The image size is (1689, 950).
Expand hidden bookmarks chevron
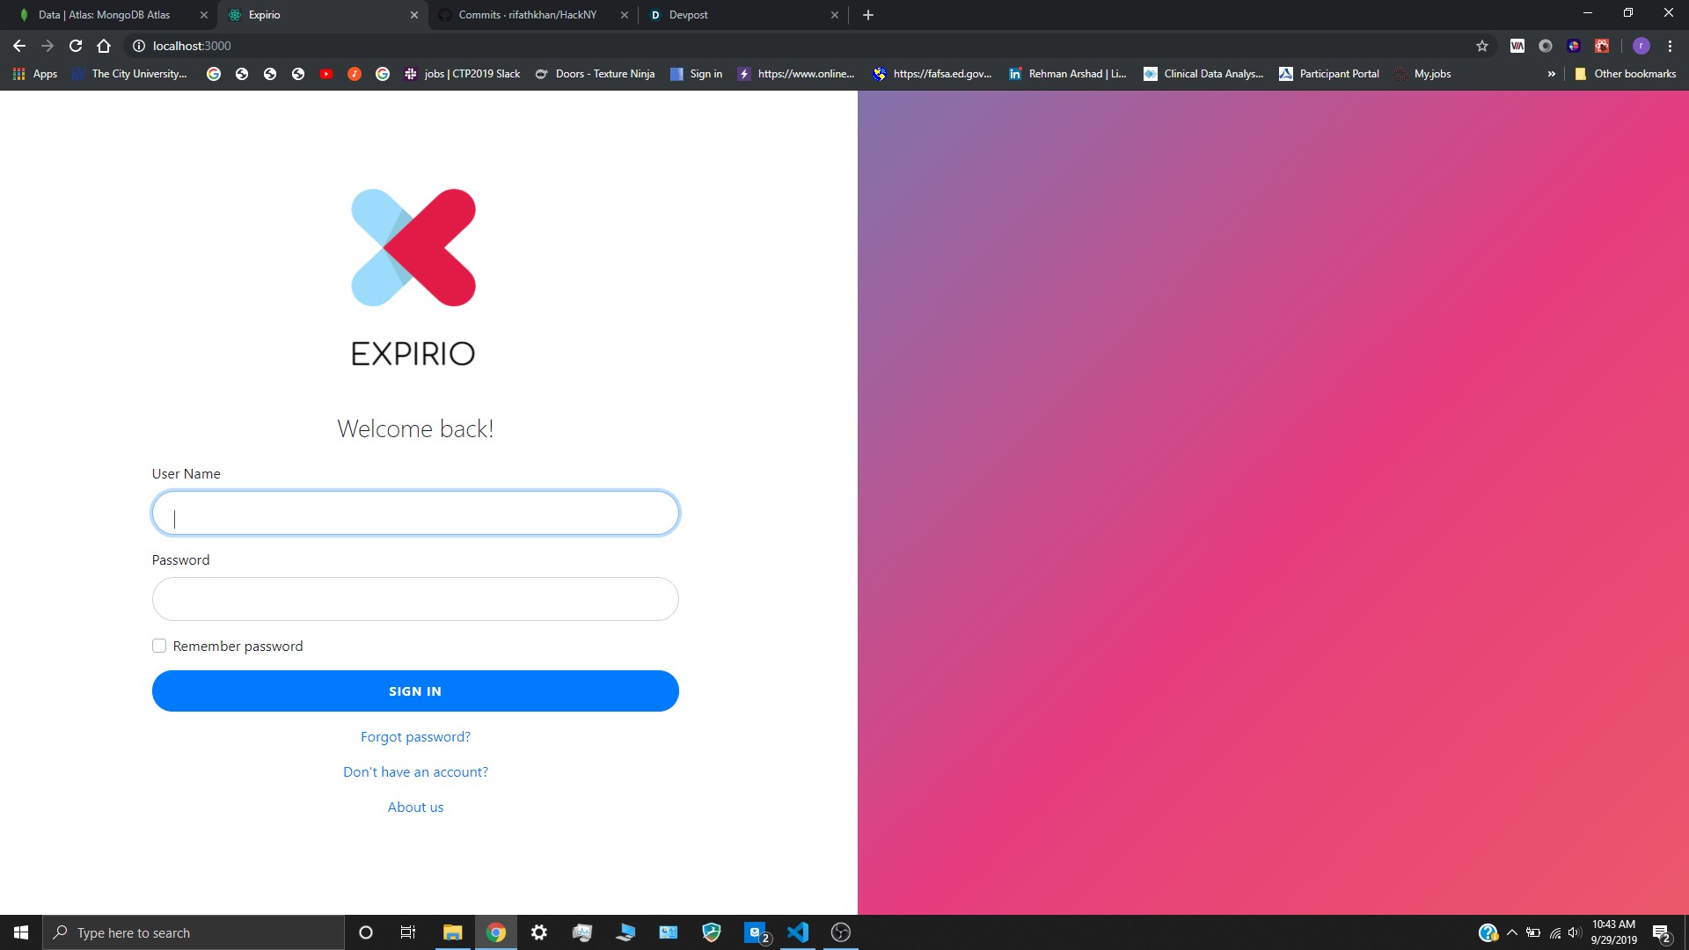1551,74
